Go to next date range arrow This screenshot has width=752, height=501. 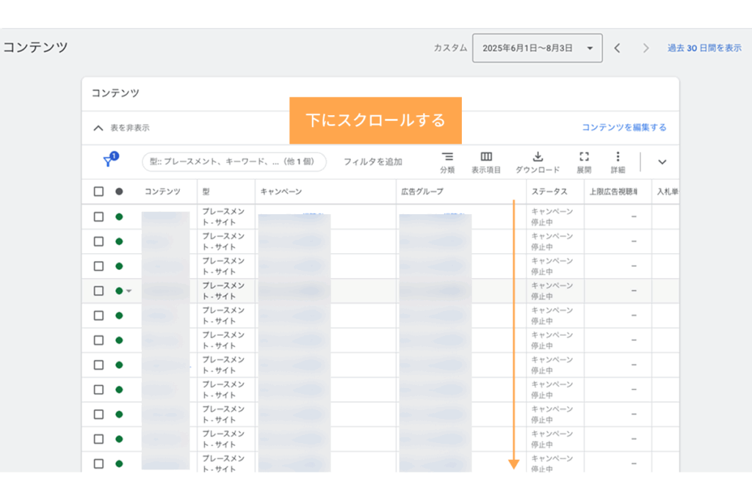tap(646, 48)
